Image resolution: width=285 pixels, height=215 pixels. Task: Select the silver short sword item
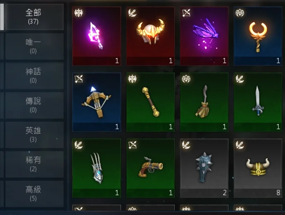[x=258, y=102]
